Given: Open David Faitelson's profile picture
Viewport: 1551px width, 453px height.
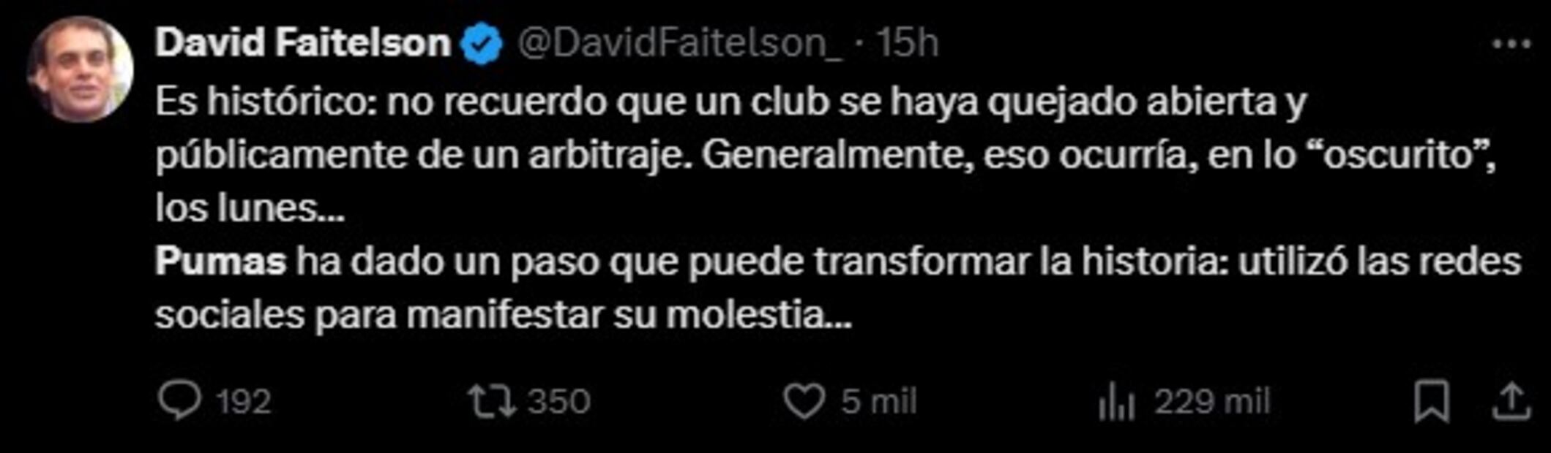Looking at the screenshot, I should coord(80,69).
